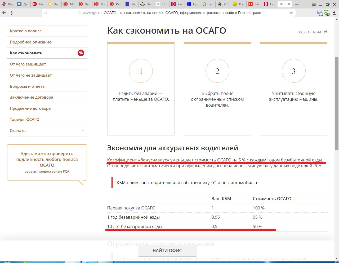Screen dimensions: 339x263
Task: Open the green shield protection extension icon
Action: pos(327,13)
